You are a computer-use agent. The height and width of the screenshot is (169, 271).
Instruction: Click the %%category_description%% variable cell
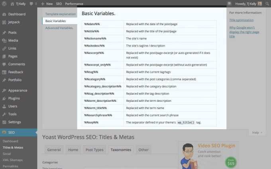click(x=103, y=86)
